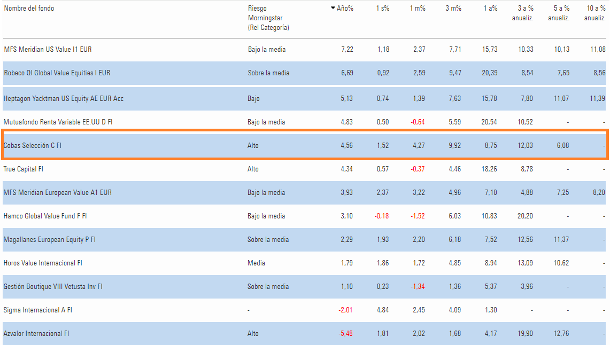Sort by 5 a % anualiz. column
The image size is (610, 345).
pos(559,13)
